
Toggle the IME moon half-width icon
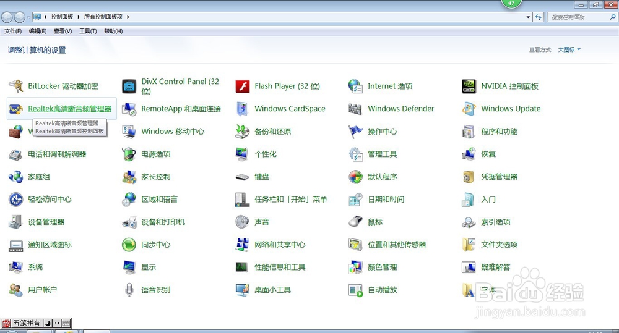(x=48, y=324)
